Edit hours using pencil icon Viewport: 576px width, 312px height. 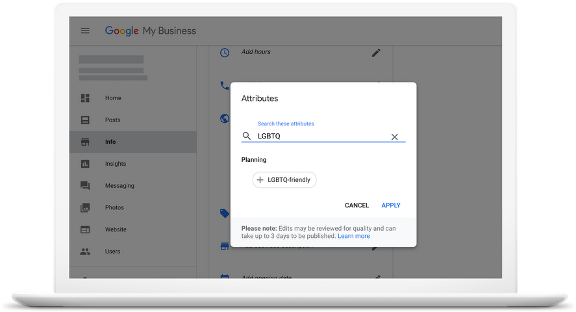coord(376,53)
